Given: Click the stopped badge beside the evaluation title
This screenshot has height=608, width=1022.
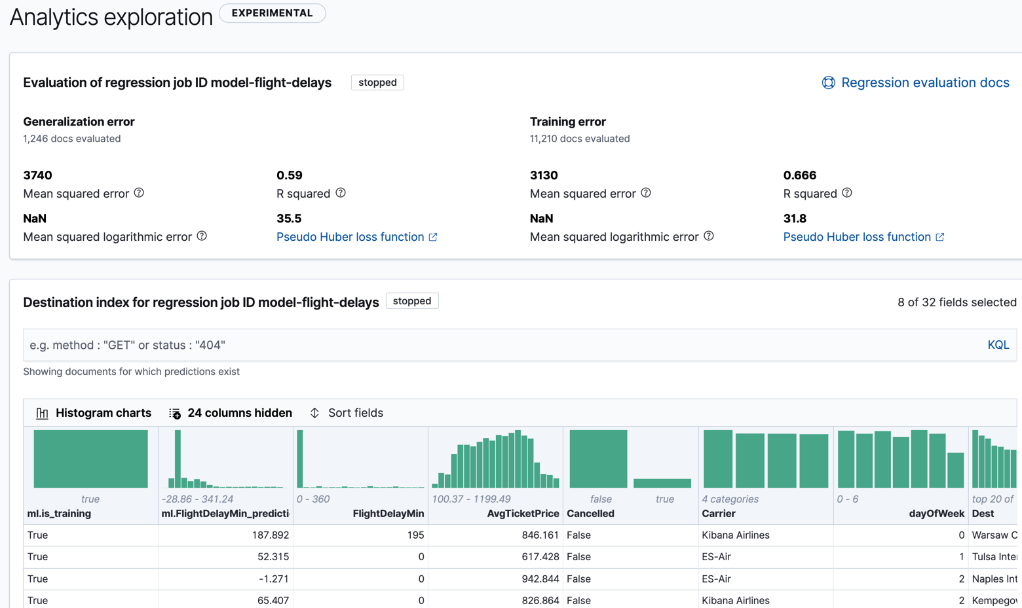Looking at the screenshot, I should [x=377, y=82].
